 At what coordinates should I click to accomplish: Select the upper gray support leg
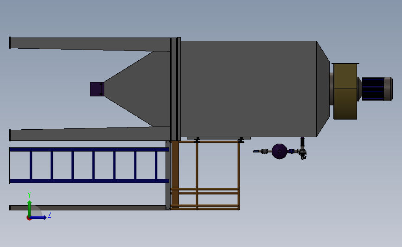tap(90, 44)
